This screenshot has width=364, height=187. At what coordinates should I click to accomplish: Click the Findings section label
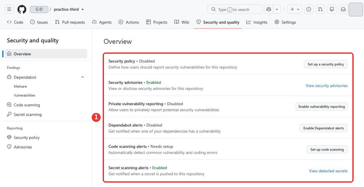click(x=13, y=68)
